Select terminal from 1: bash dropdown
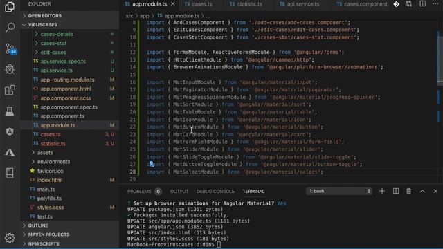 tap(338, 191)
